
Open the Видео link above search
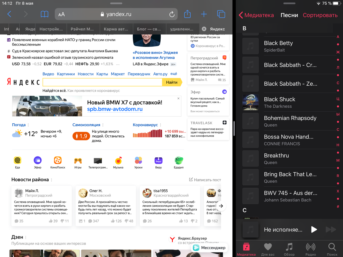(48, 74)
